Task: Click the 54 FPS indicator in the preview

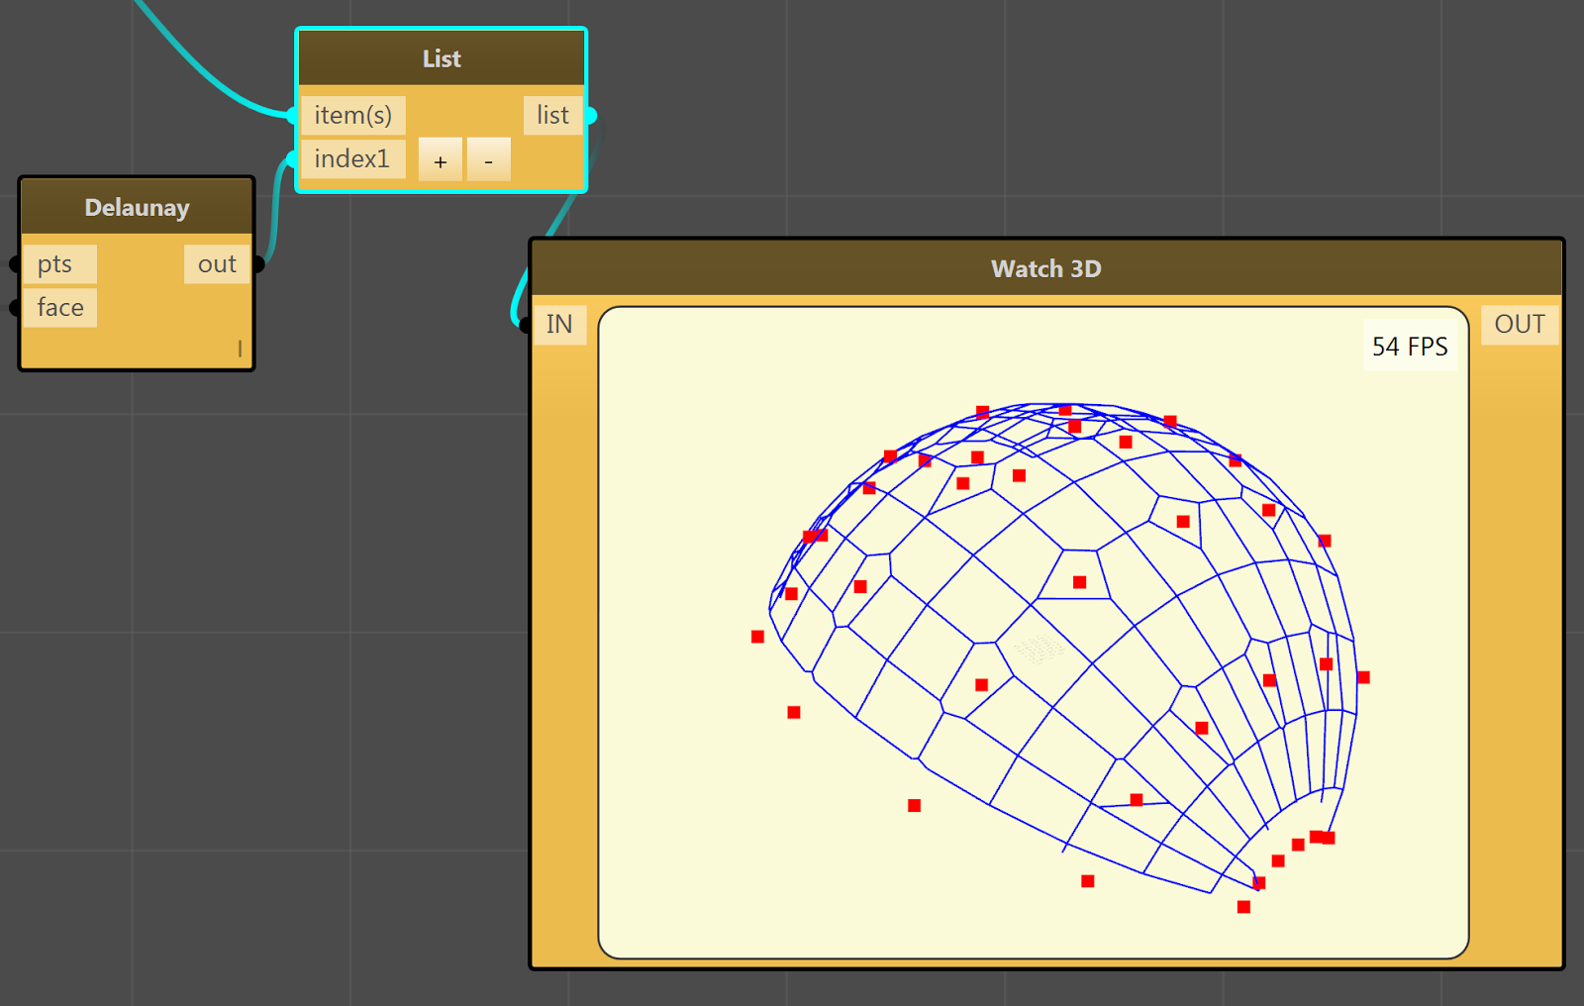Action: point(1410,347)
